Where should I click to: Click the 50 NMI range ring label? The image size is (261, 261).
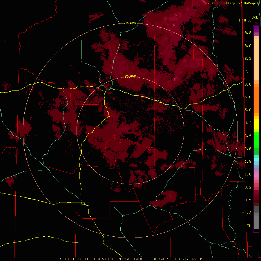130,77
